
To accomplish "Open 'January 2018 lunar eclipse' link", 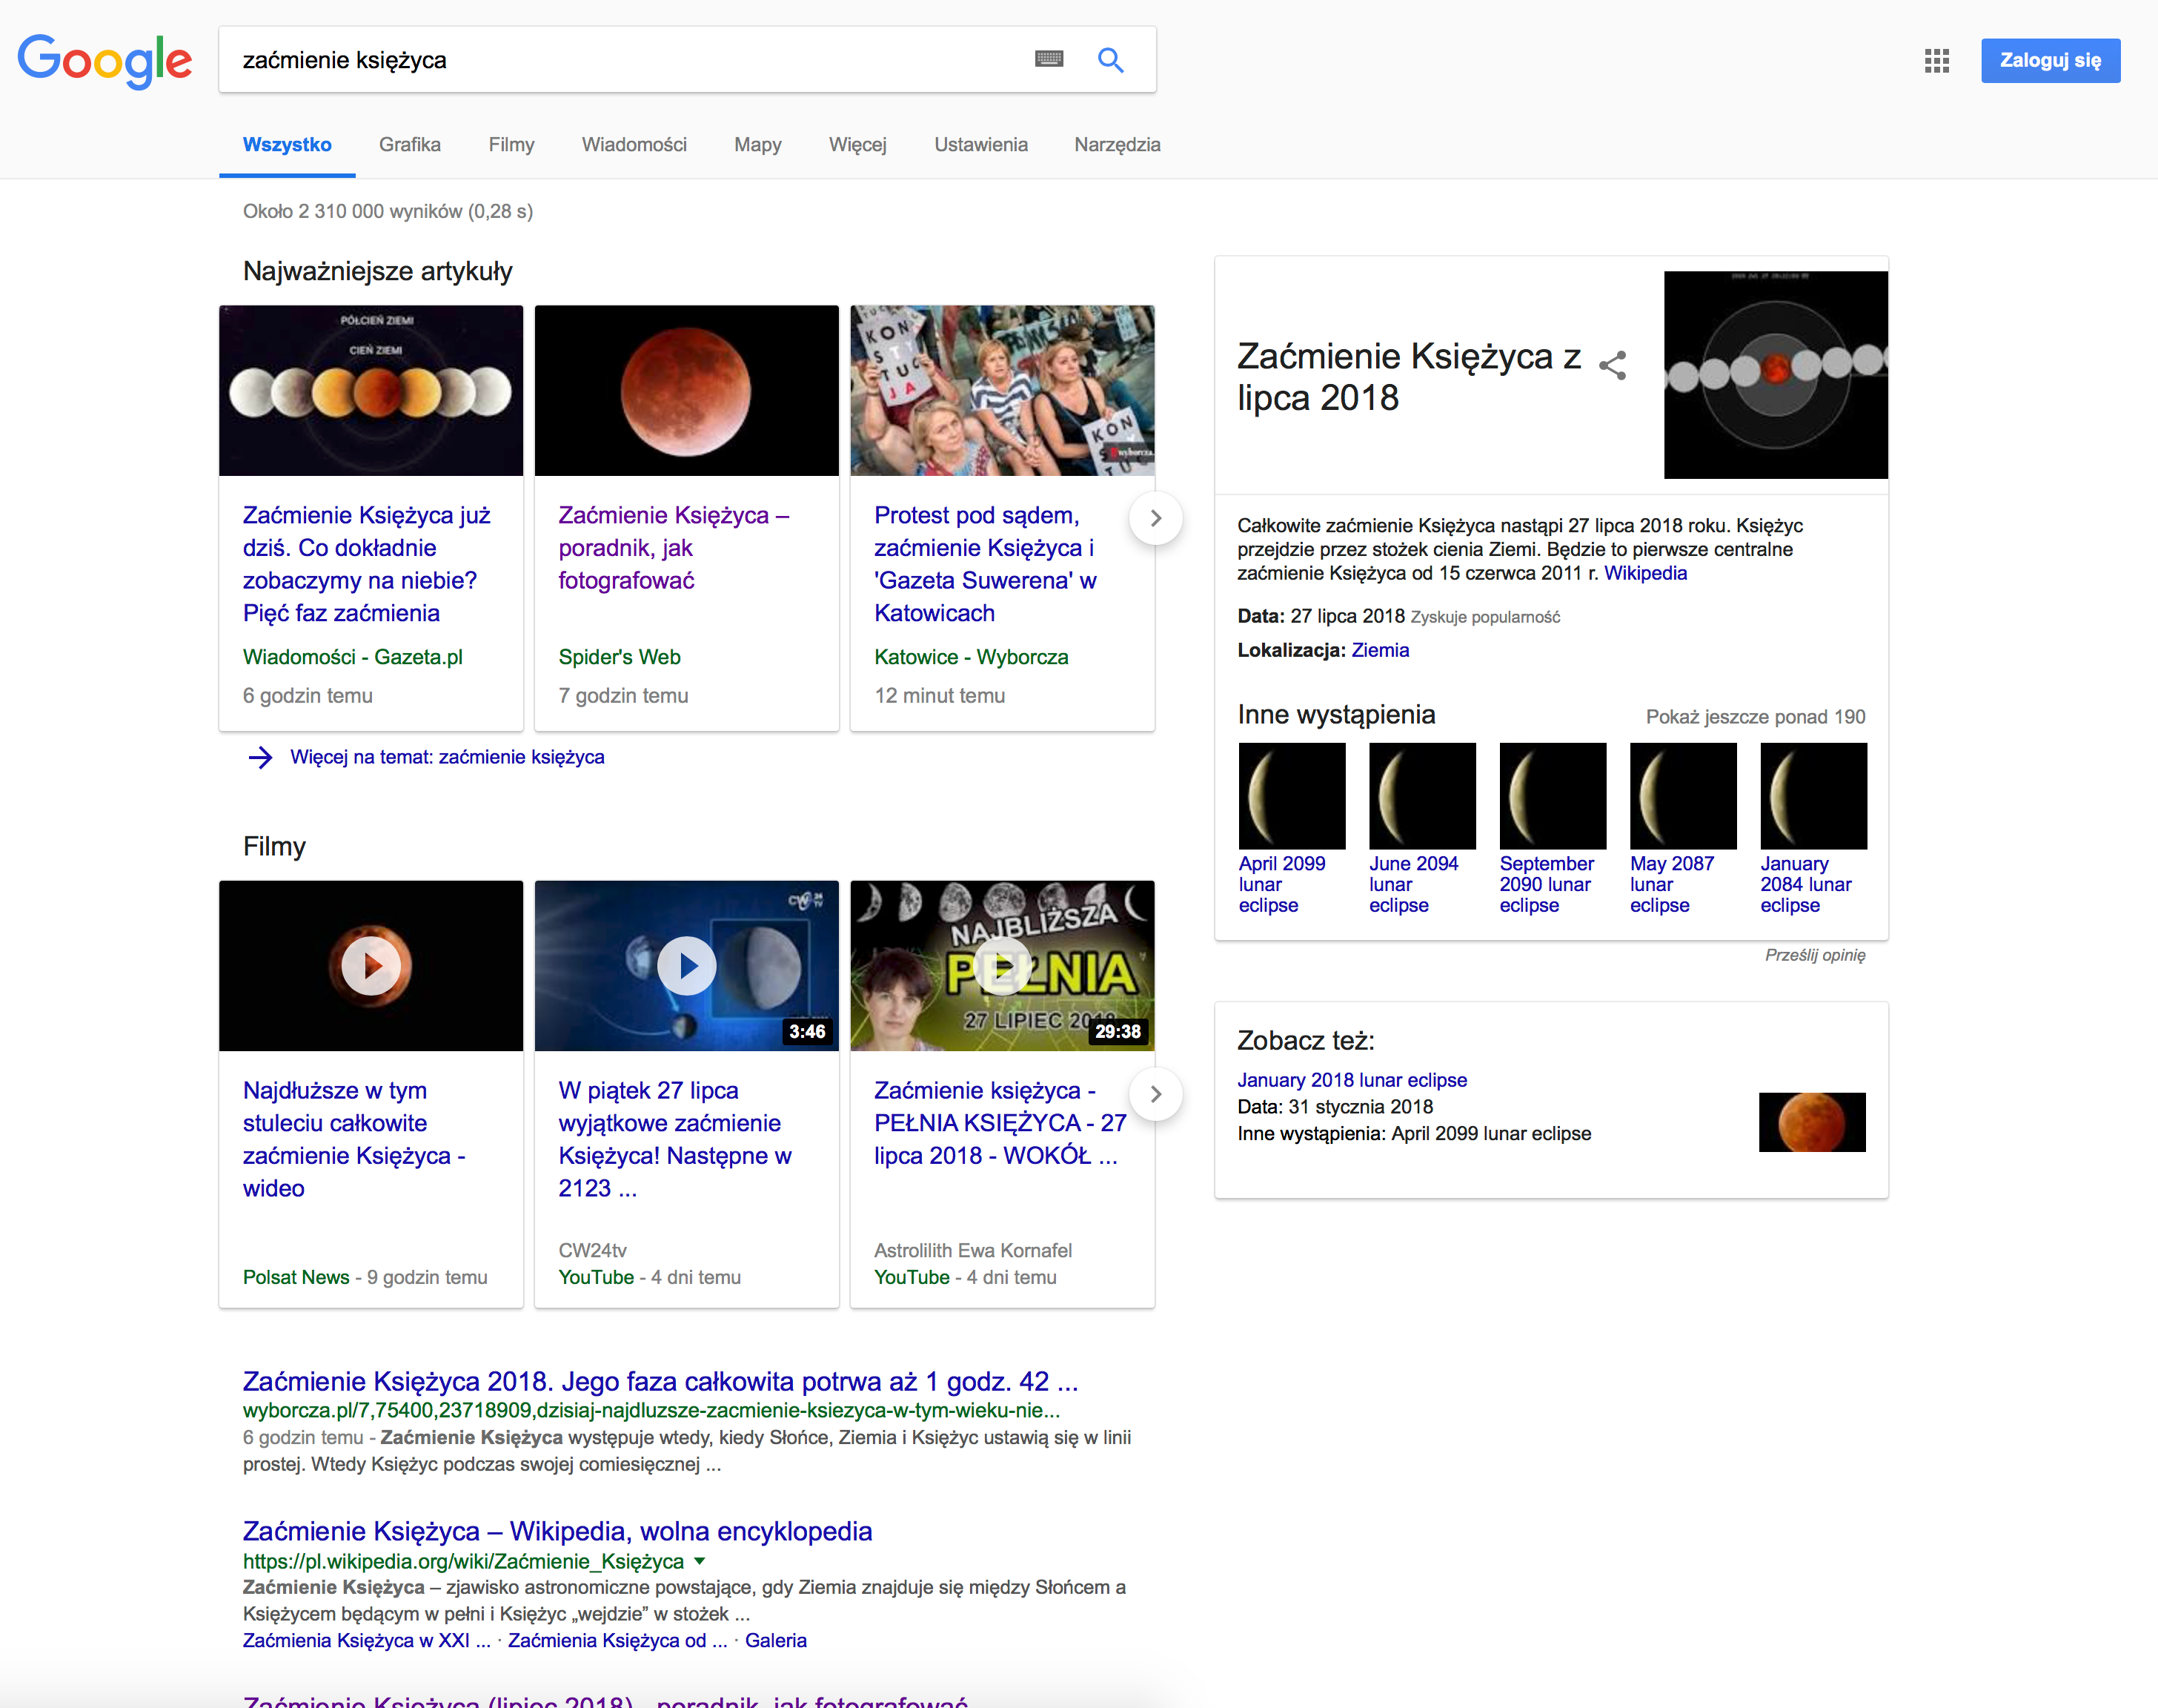I will click(1352, 1080).
